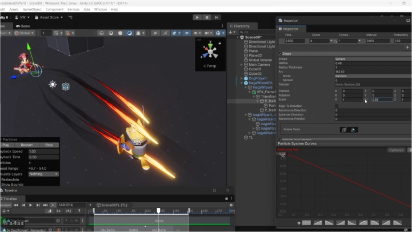This screenshot has width=412, height=232.
Task: Start Play mode with the play button
Action: click(197, 17)
